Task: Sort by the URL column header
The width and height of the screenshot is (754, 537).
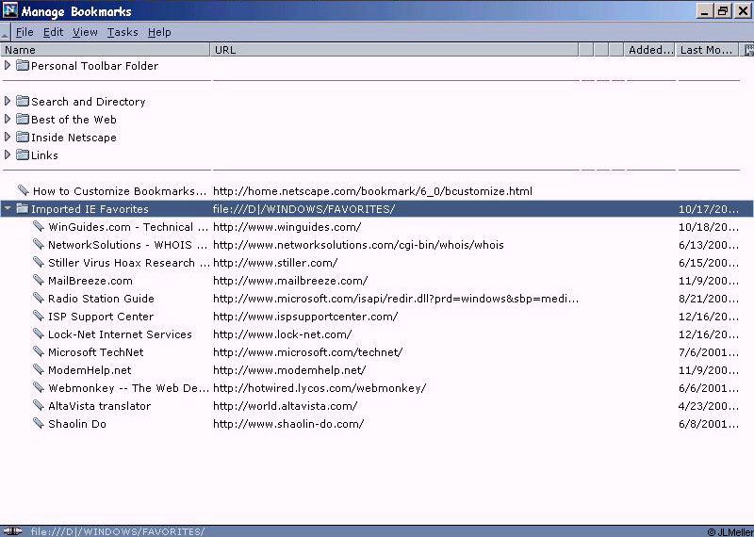Action: 394,50
